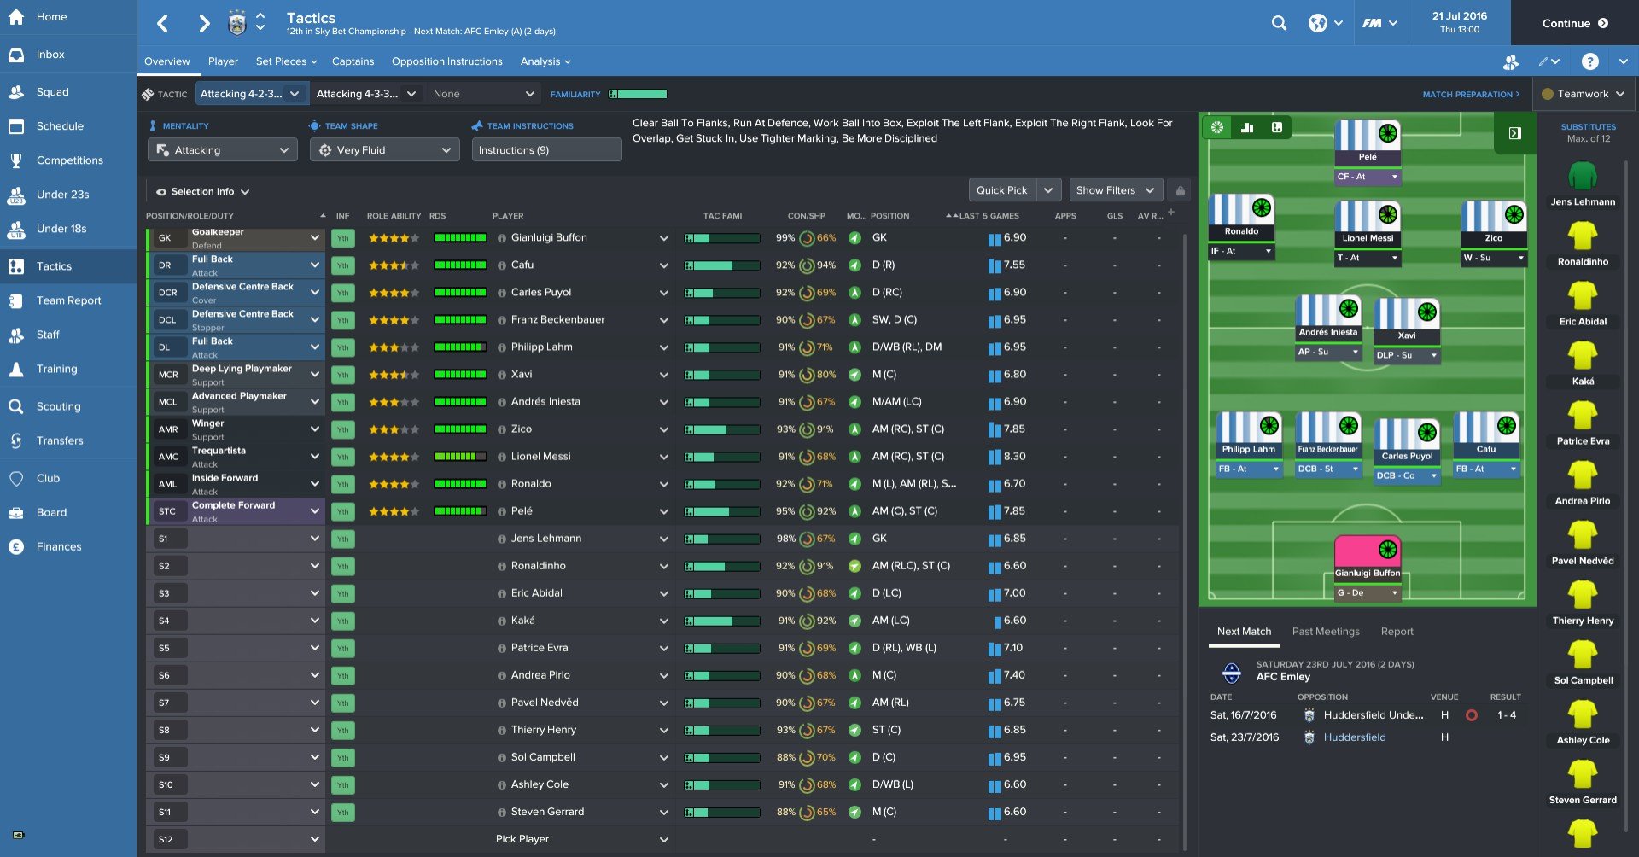Open the Mentality Attacking dropdown

(x=223, y=150)
